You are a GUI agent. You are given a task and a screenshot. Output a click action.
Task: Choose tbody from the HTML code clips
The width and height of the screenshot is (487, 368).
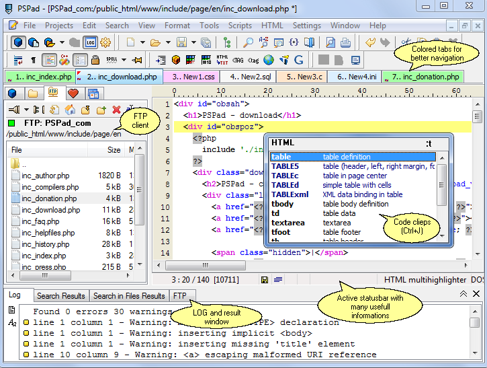click(353, 204)
